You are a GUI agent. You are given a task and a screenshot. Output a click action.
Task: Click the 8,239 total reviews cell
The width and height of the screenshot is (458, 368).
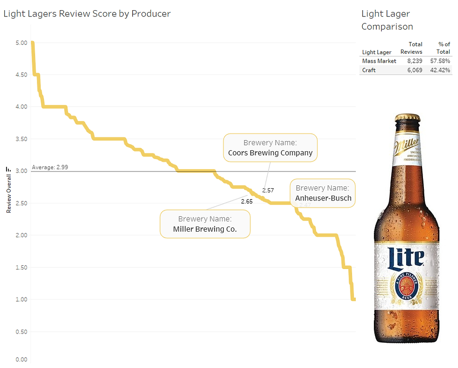pos(415,61)
